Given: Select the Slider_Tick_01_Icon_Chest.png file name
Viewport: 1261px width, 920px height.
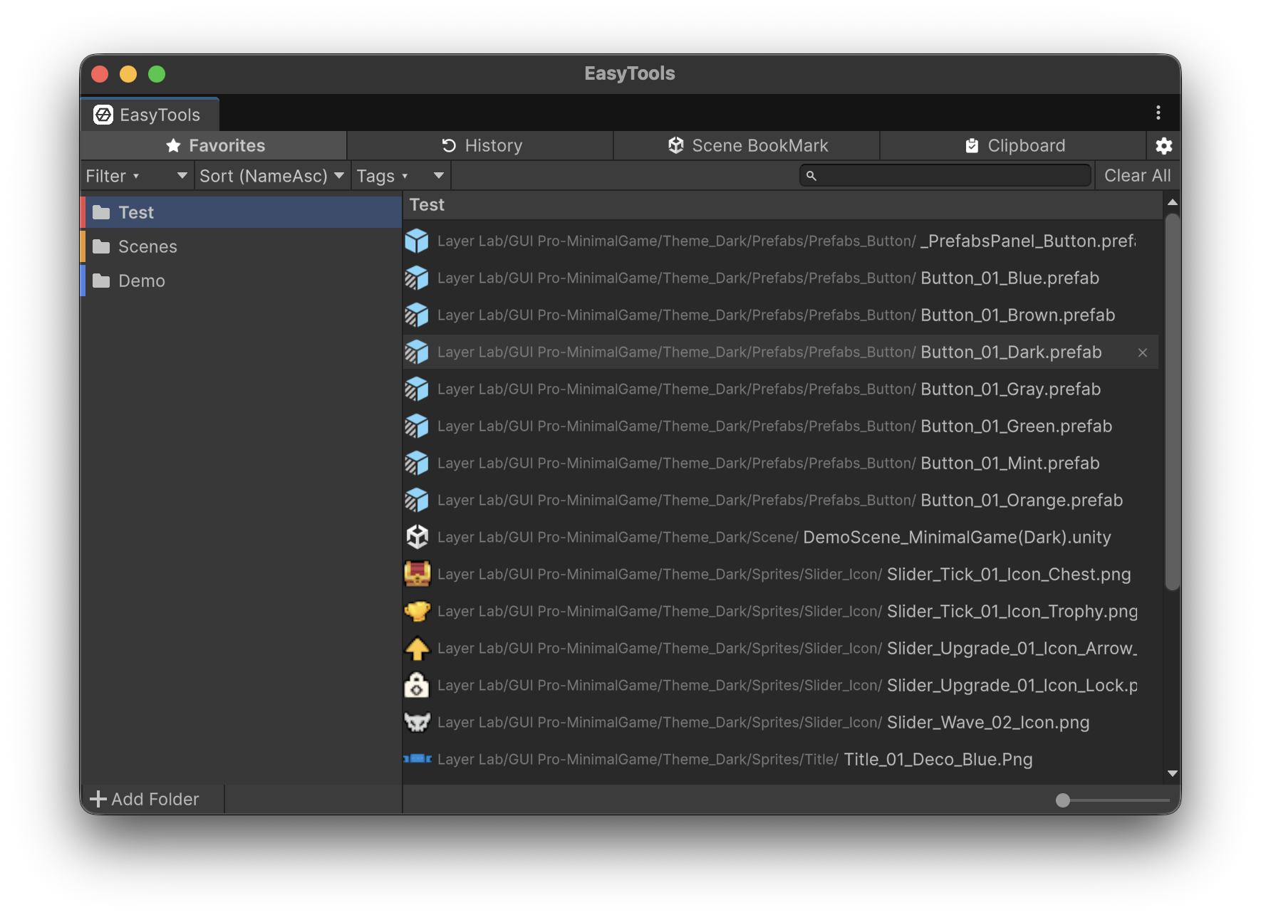Looking at the screenshot, I should click(x=1009, y=574).
